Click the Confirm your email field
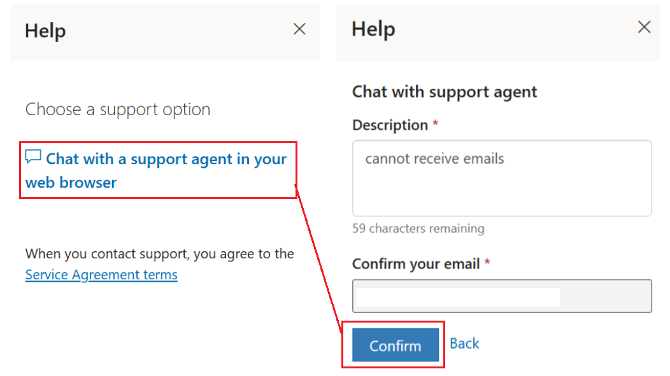This screenshot has width=670, height=376. pos(502,296)
